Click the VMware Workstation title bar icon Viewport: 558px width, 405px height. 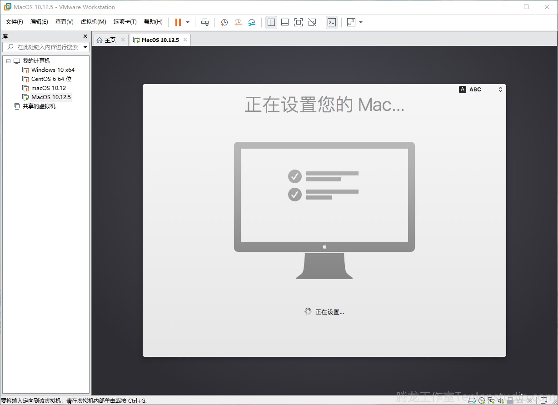[x=8, y=7]
